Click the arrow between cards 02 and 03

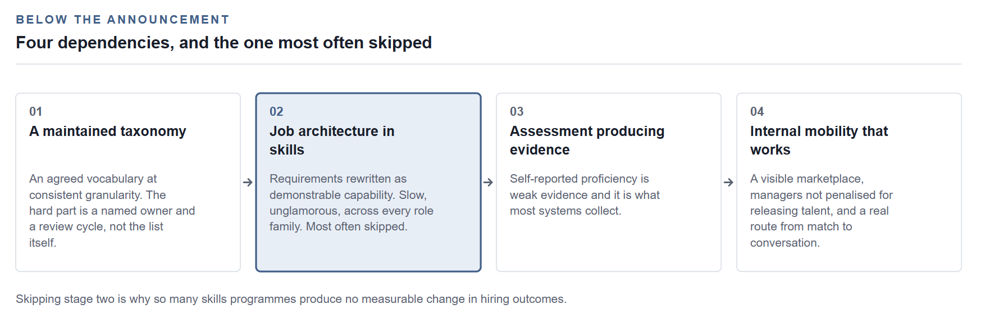point(488,182)
